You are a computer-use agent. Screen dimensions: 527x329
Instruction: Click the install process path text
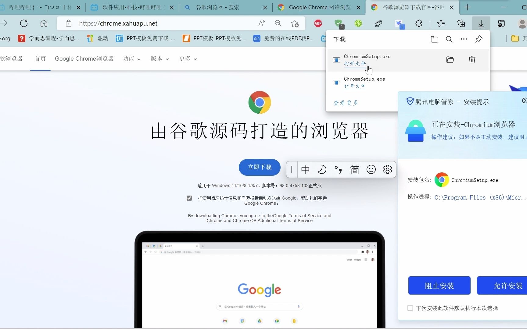tap(480, 197)
